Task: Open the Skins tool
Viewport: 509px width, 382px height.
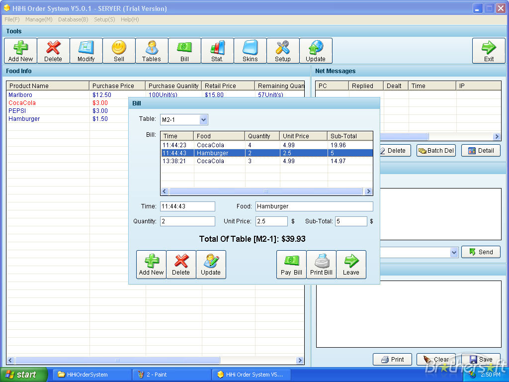Action: point(250,51)
